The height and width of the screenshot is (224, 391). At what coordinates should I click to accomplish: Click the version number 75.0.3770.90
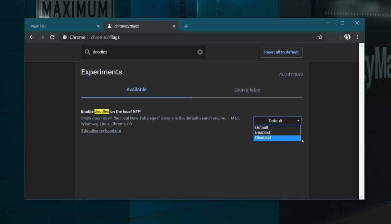[291, 74]
